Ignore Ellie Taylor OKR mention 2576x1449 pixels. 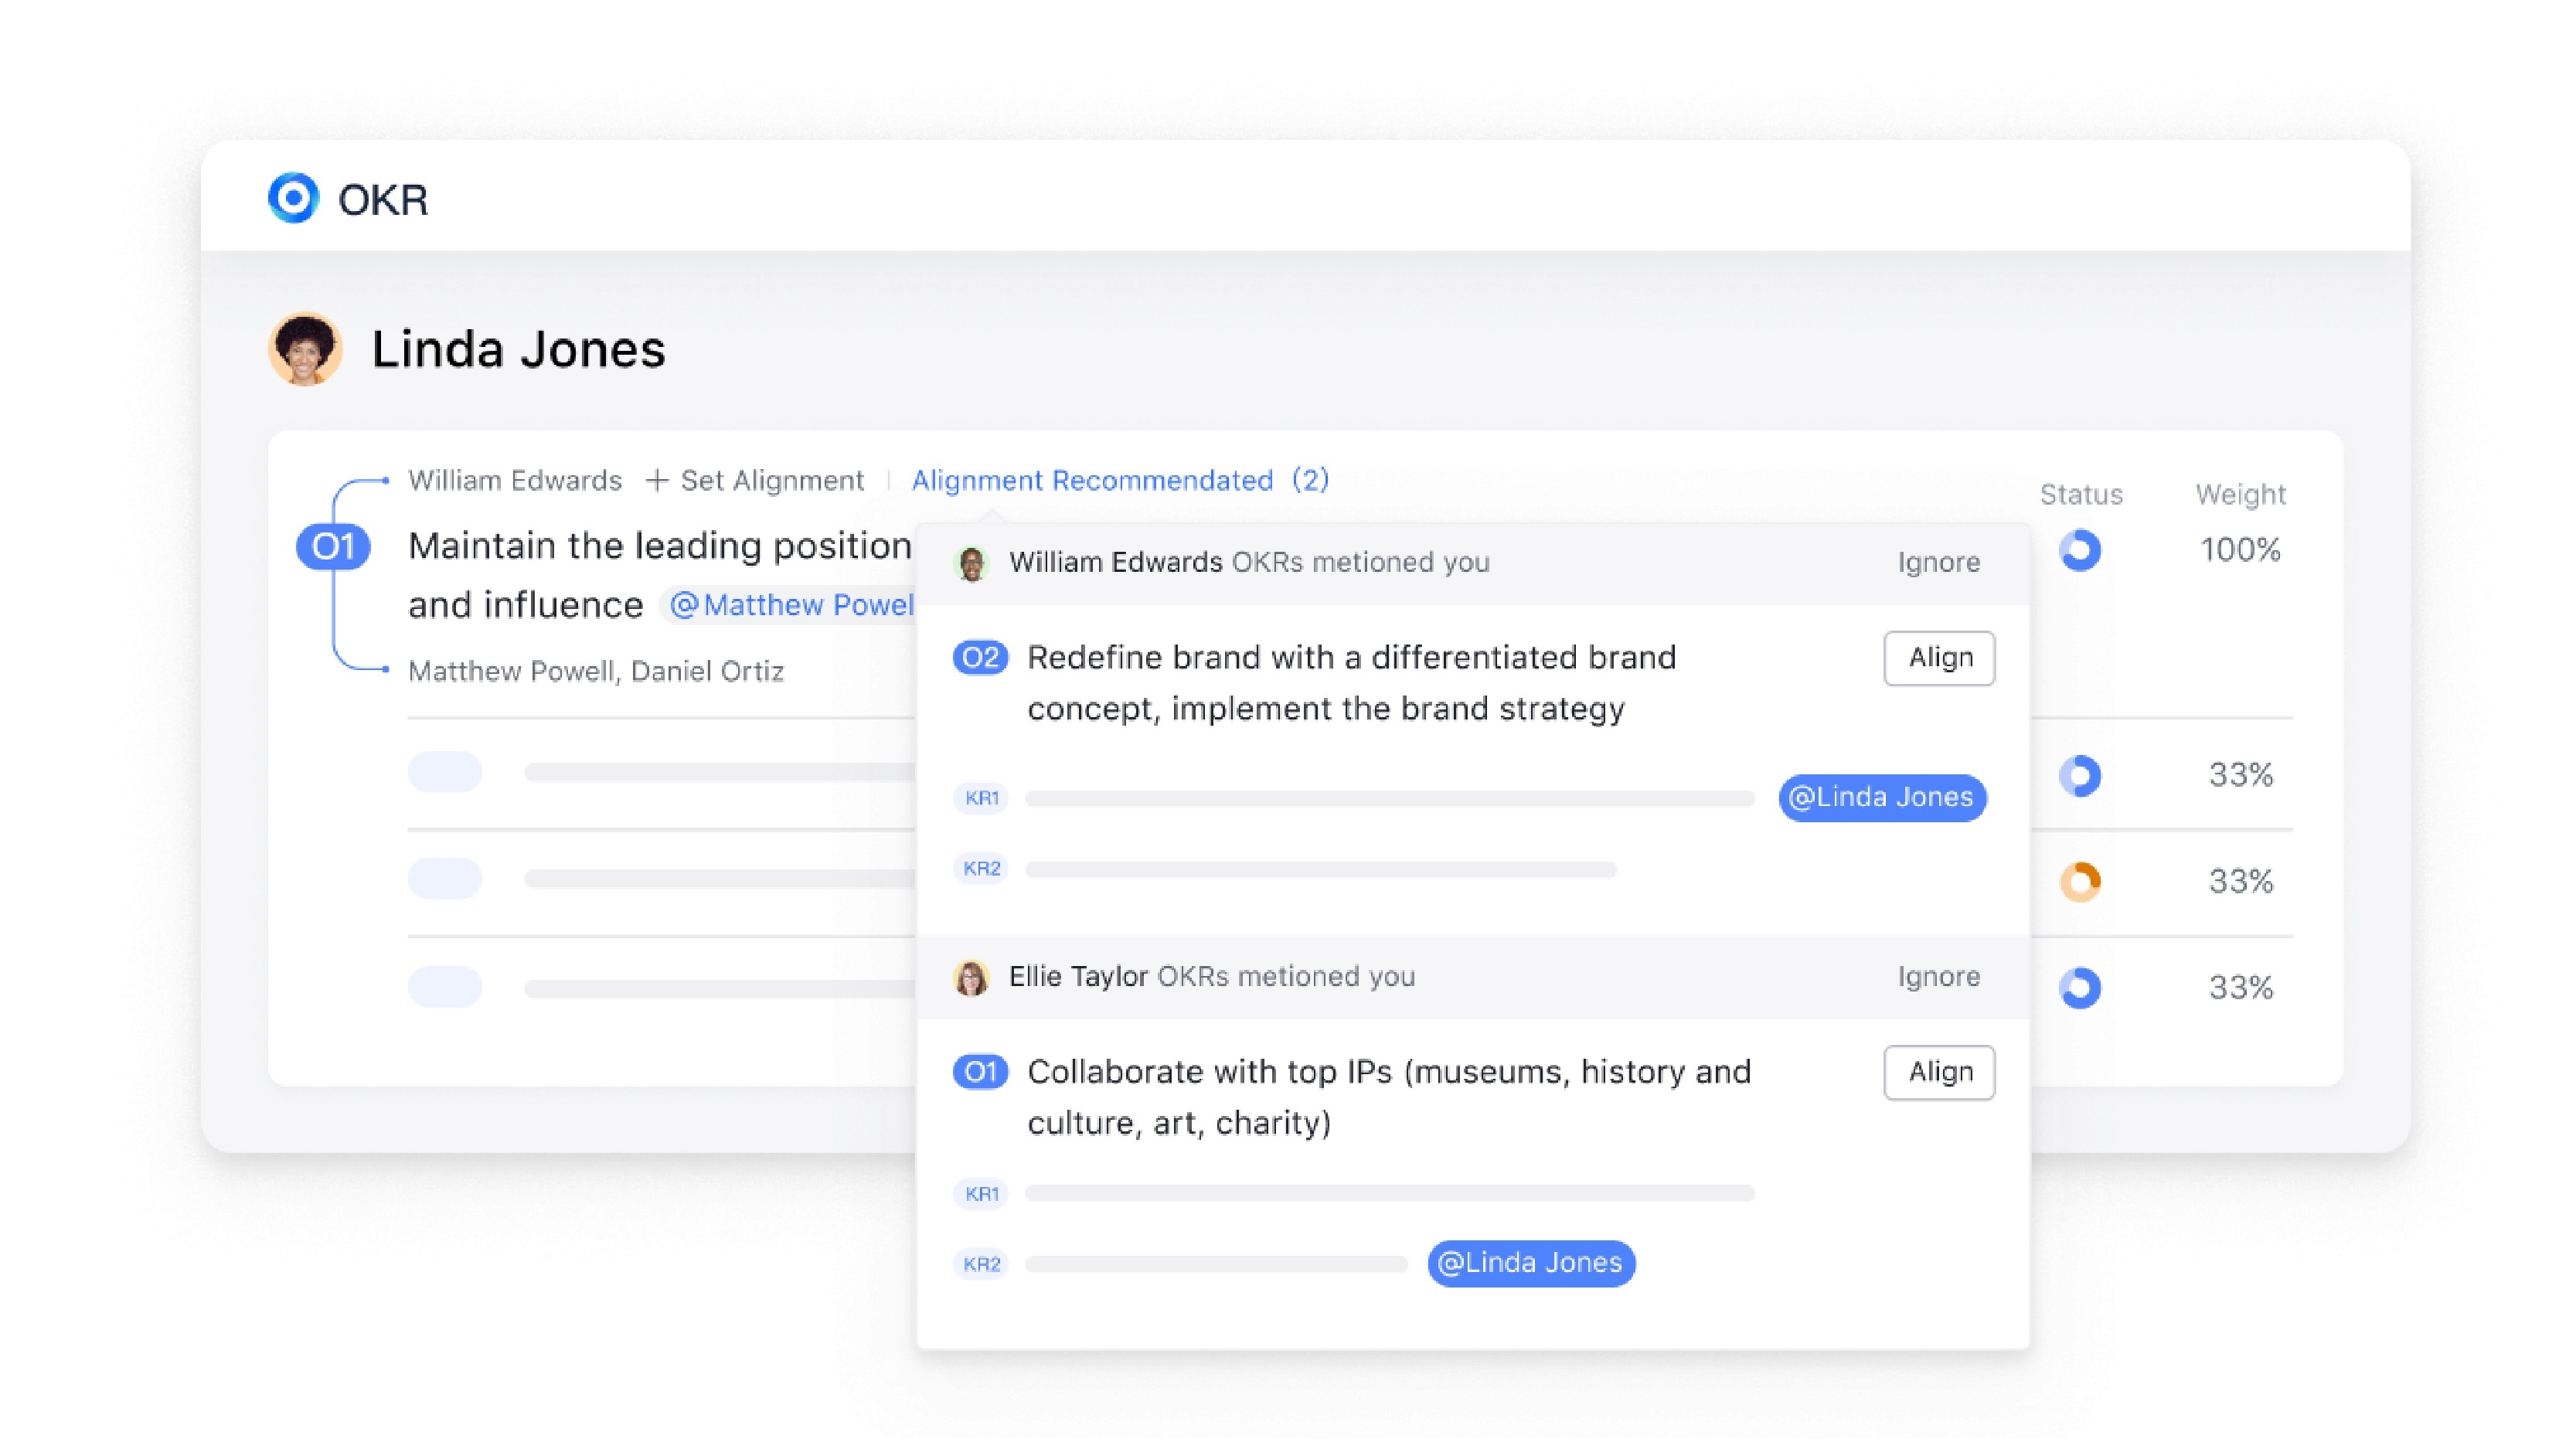click(1938, 976)
